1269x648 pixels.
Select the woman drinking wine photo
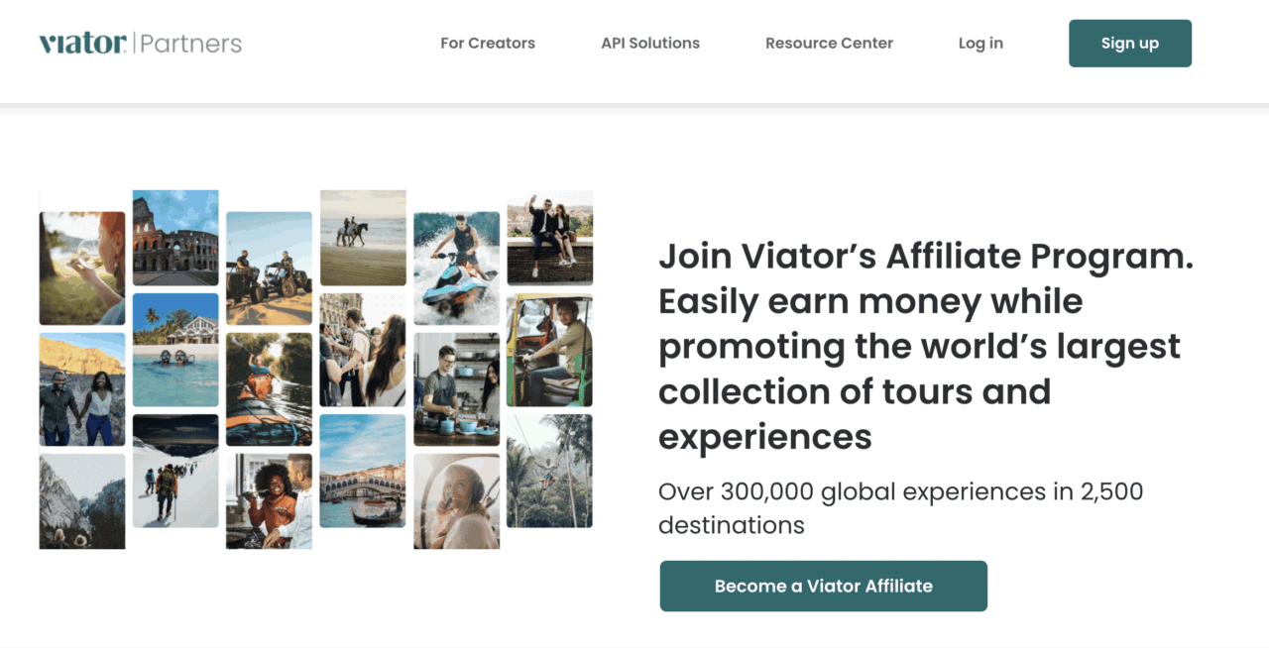tap(82, 269)
